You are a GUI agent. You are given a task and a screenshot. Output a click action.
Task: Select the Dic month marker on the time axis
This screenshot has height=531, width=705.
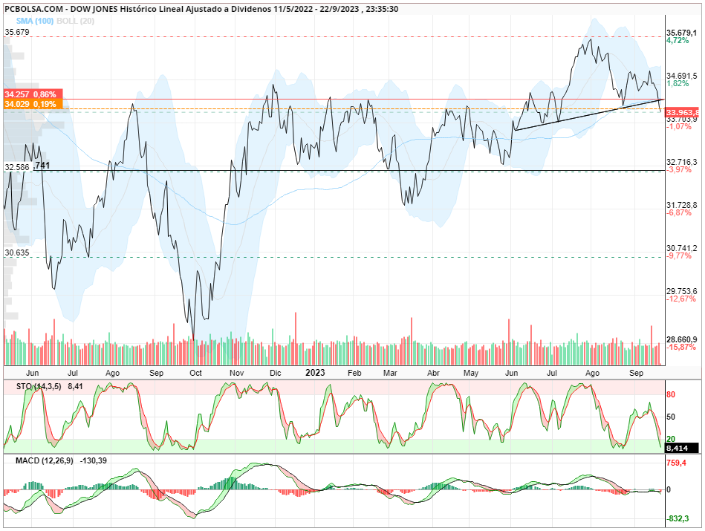pos(275,373)
